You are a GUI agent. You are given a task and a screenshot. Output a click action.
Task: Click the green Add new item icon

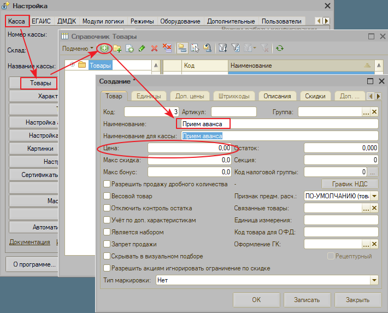tap(103, 48)
